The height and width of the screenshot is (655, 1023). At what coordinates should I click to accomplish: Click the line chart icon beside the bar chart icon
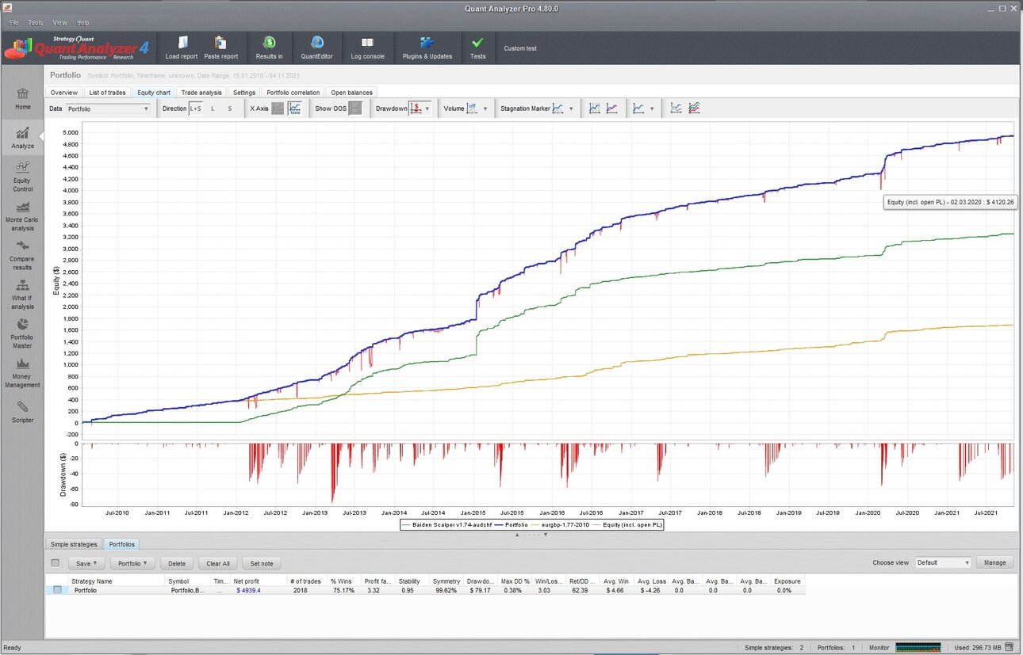pos(612,109)
